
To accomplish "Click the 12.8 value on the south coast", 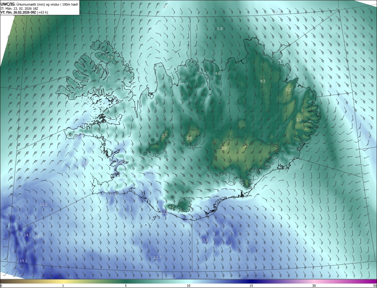I will pos(164,212).
